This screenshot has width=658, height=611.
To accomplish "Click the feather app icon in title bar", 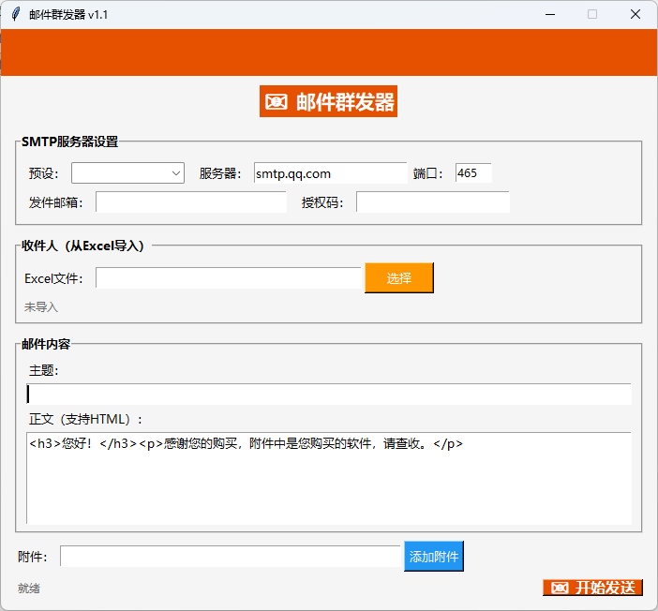I will pyautogui.click(x=16, y=14).
